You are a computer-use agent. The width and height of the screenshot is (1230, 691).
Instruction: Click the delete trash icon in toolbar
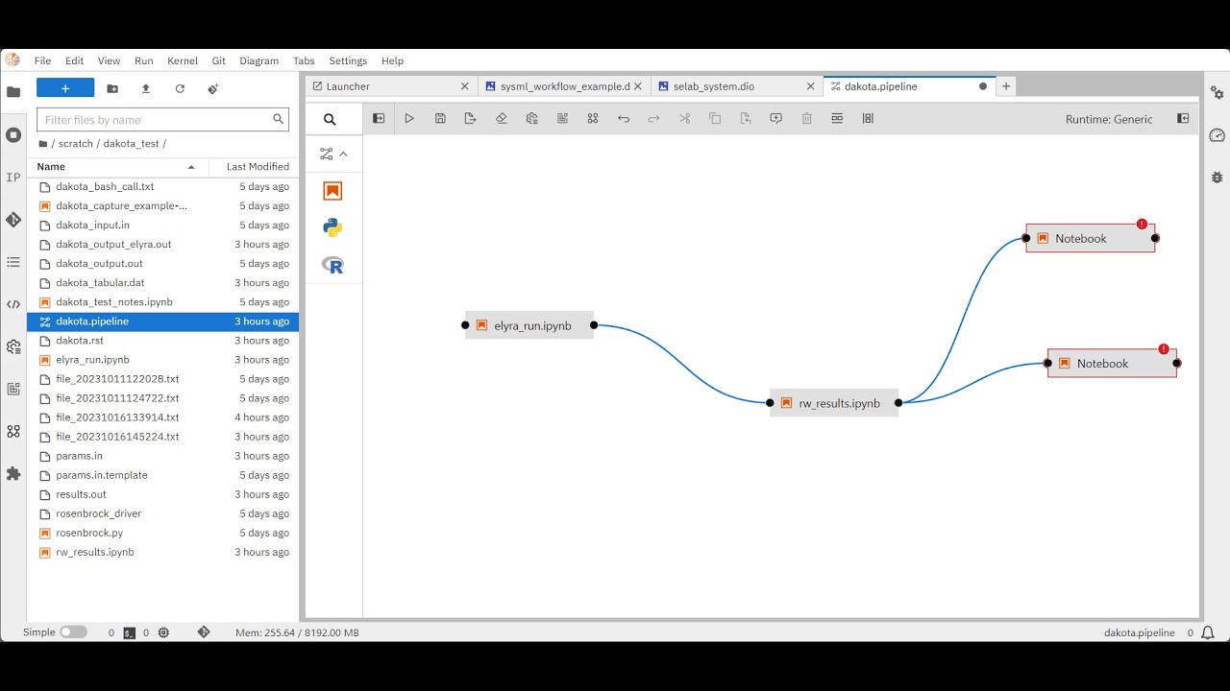point(807,119)
